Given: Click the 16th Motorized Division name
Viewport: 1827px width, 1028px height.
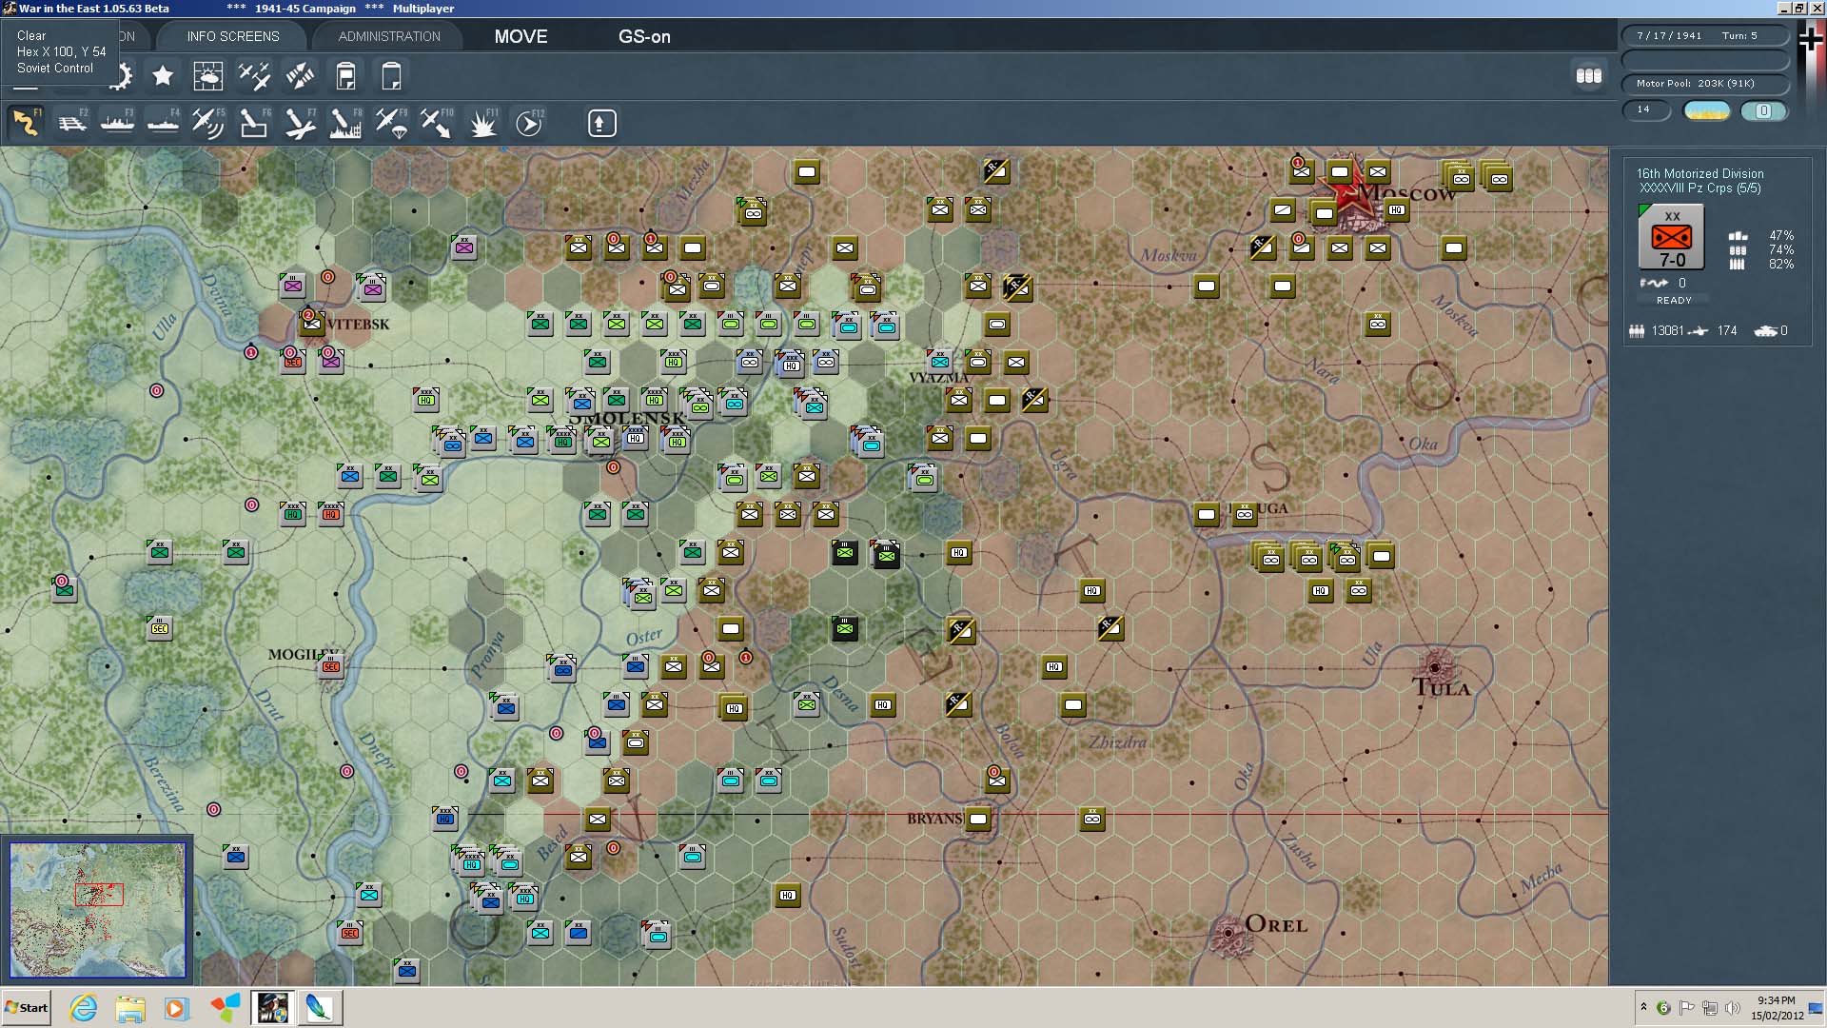Looking at the screenshot, I should [x=1699, y=173].
